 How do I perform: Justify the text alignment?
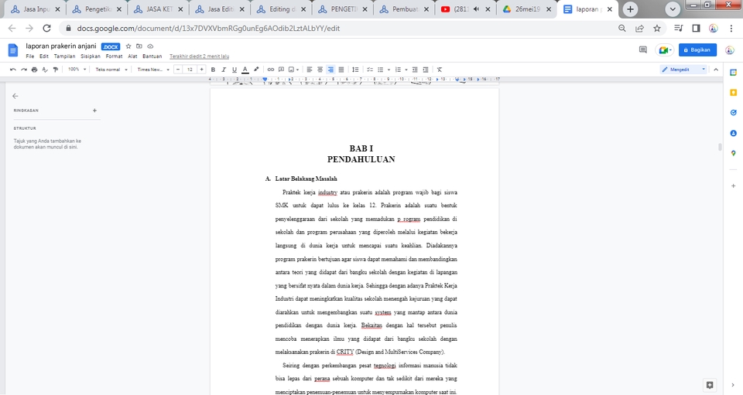pyautogui.click(x=341, y=70)
